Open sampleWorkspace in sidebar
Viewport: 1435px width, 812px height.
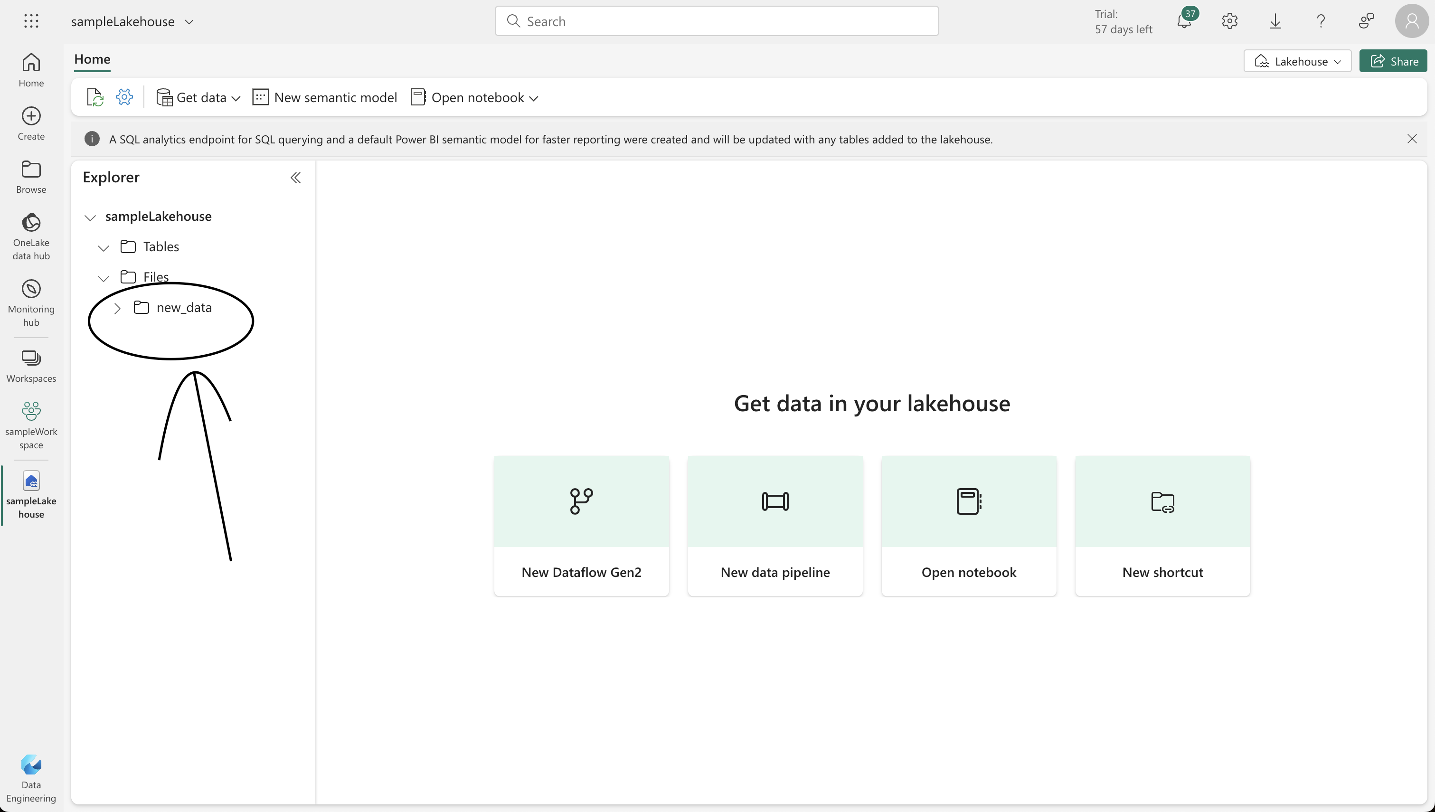[x=31, y=425]
